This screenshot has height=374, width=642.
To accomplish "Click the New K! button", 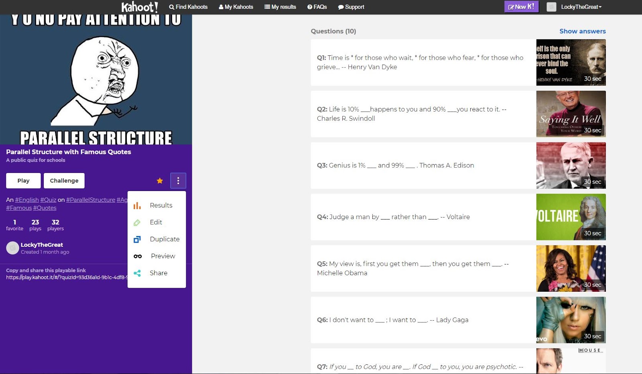I will [521, 7].
